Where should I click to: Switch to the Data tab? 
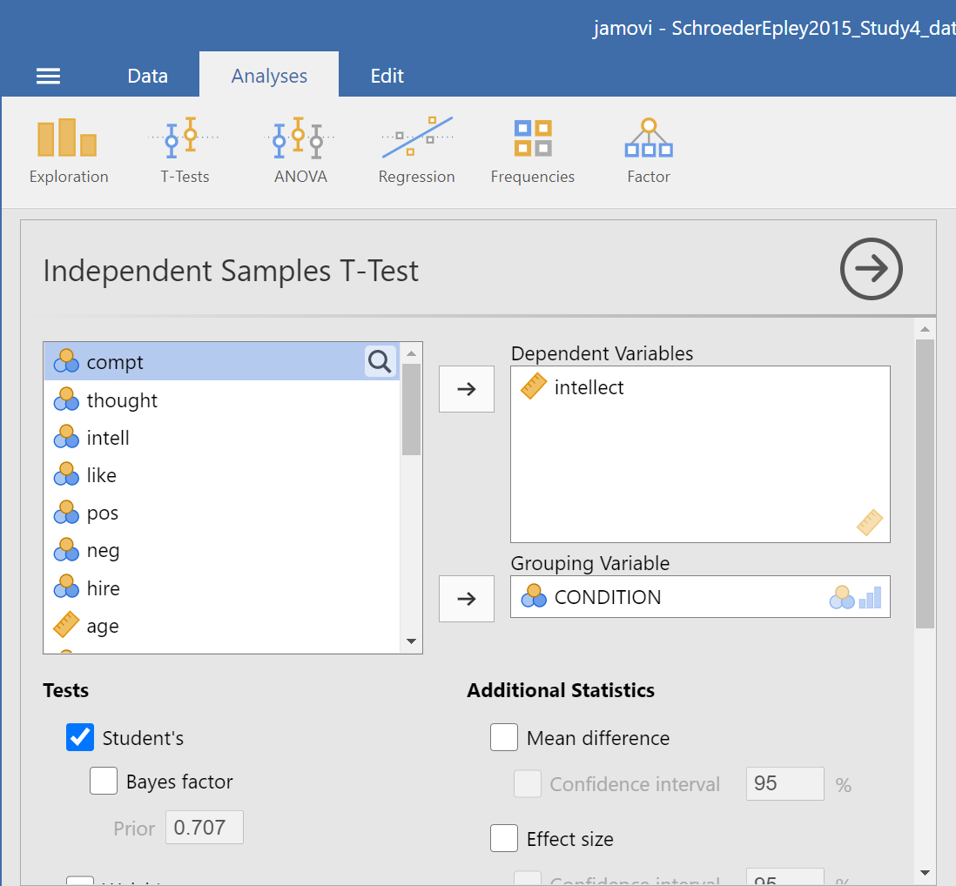[x=147, y=76]
